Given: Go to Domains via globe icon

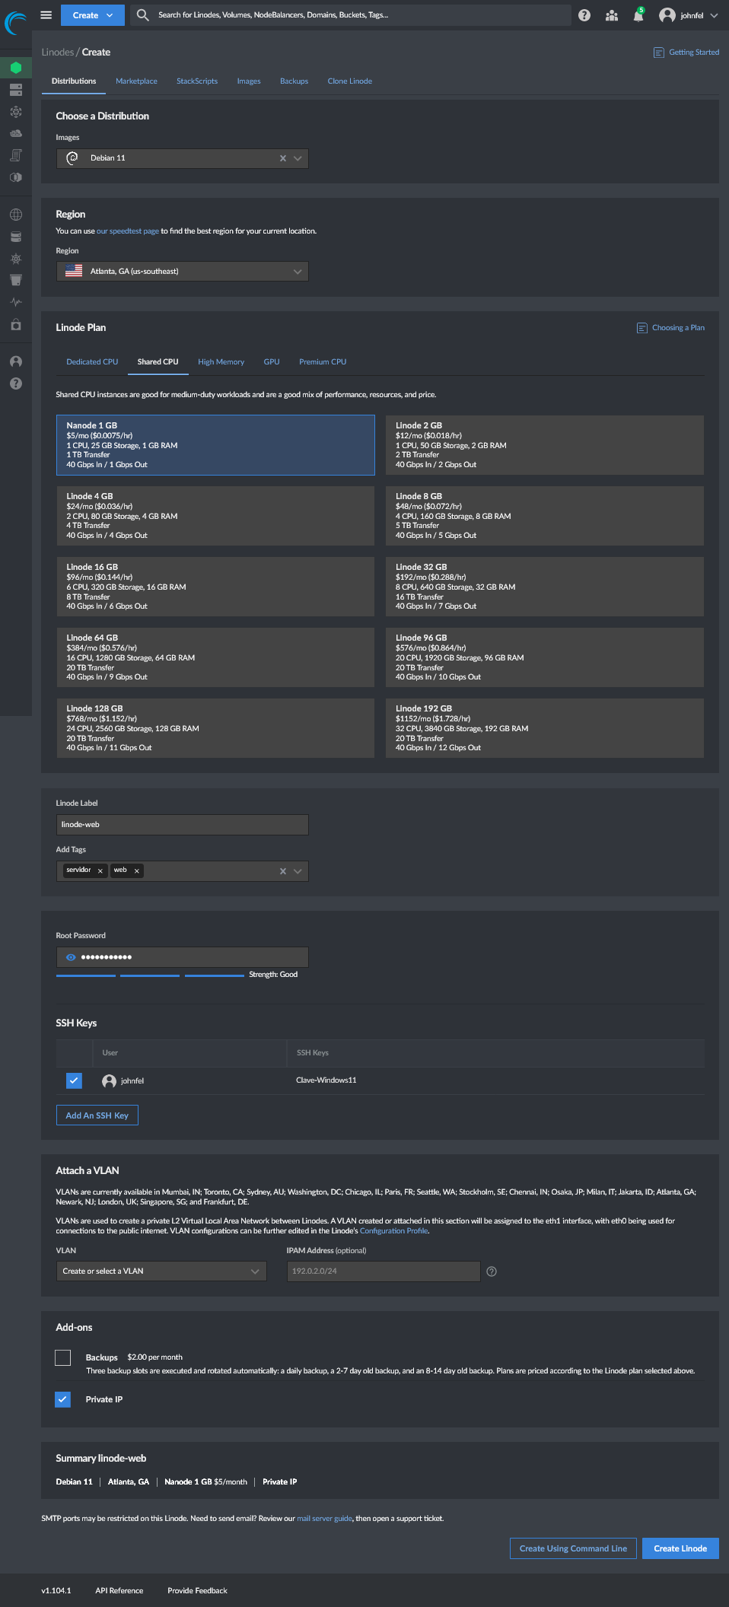Looking at the screenshot, I should tap(16, 215).
